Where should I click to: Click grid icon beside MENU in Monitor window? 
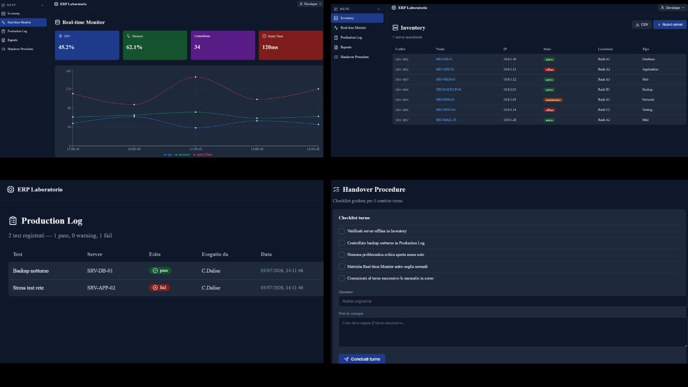[x=3, y=5]
